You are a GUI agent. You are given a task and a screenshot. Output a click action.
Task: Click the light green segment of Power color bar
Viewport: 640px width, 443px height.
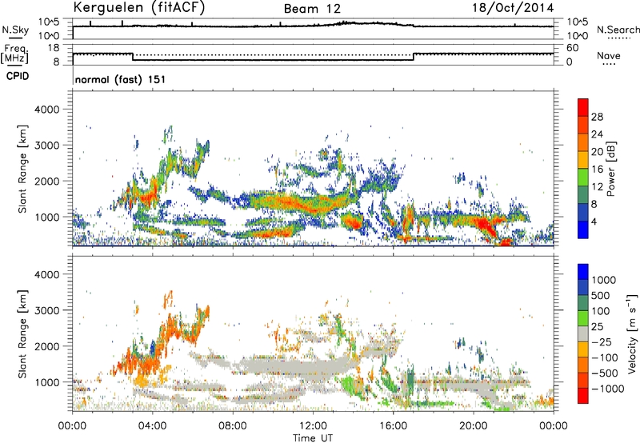point(583,177)
